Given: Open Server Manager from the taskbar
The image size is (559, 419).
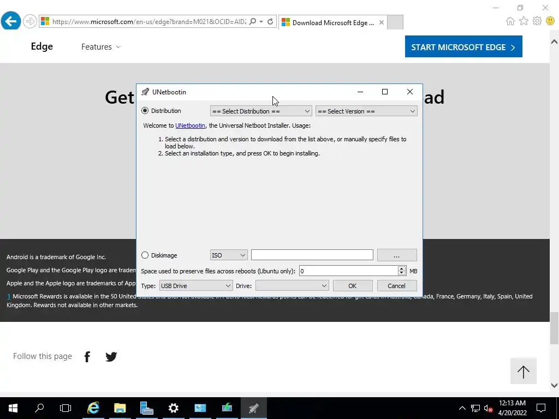Looking at the screenshot, I should (x=146, y=408).
